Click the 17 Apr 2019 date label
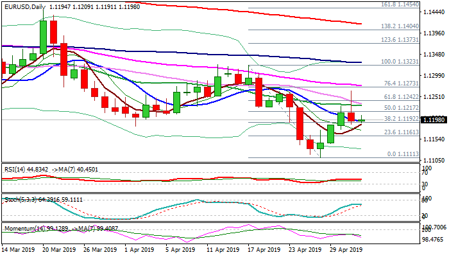The image size is (449, 257). pyautogui.click(x=263, y=249)
